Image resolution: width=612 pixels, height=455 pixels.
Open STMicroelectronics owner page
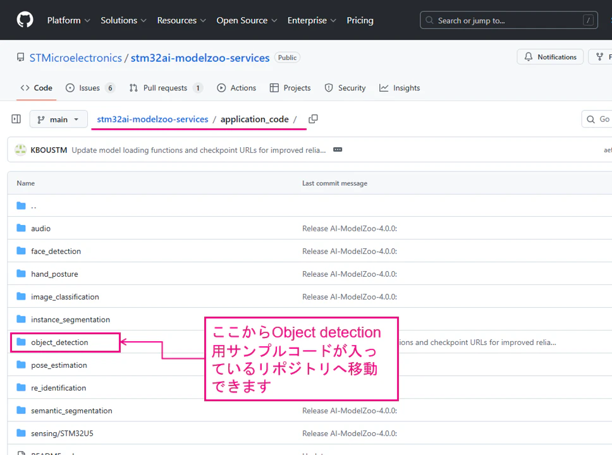click(76, 58)
